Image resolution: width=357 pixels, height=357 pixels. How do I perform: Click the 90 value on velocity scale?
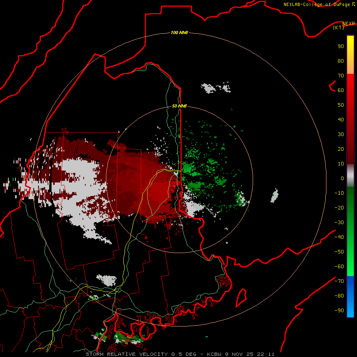pyautogui.click(x=341, y=46)
